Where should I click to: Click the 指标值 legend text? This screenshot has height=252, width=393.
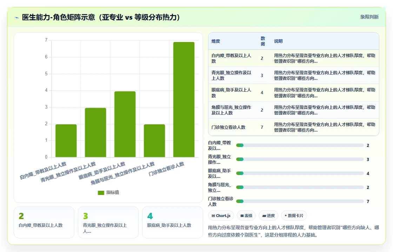coord(113,192)
